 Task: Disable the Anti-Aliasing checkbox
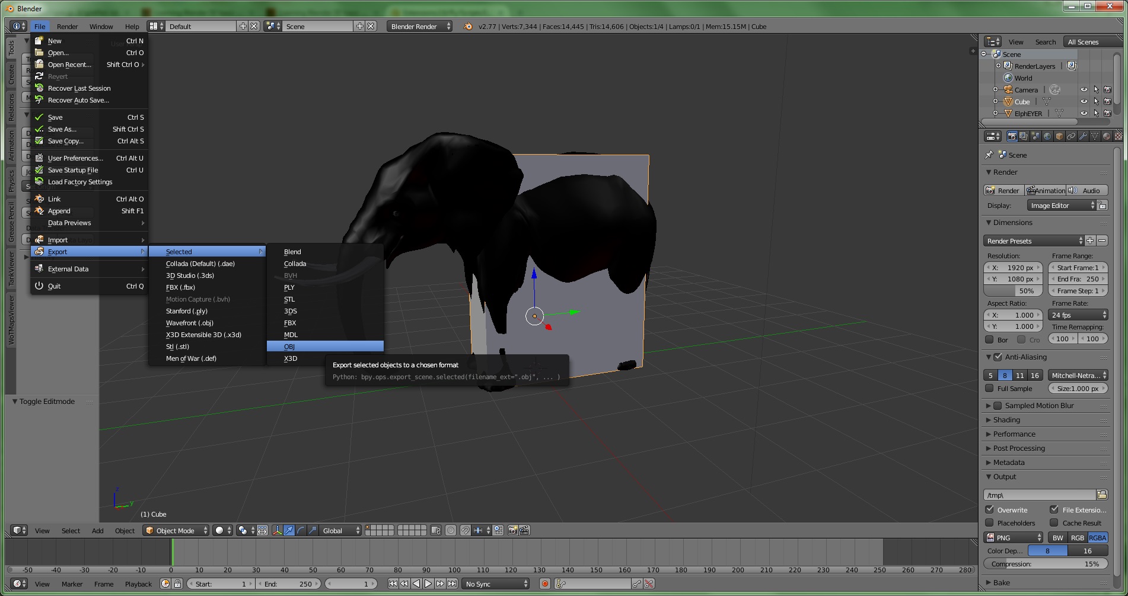pyautogui.click(x=998, y=357)
